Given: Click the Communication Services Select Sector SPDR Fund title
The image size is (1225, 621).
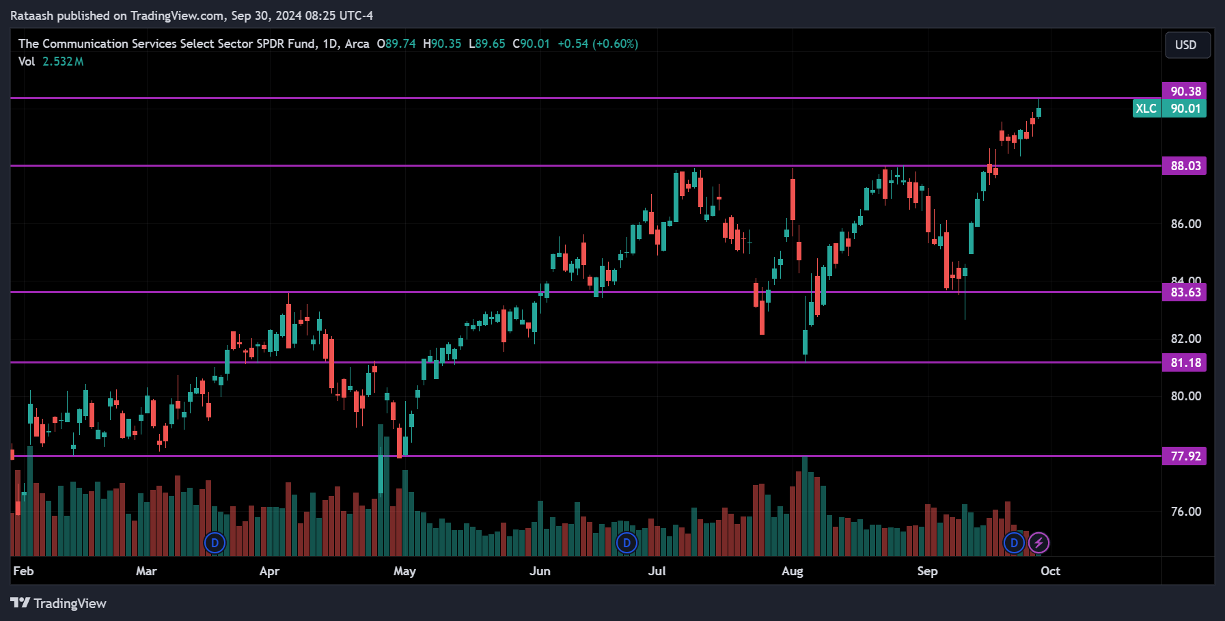Looking at the screenshot, I should [x=193, y=44].
